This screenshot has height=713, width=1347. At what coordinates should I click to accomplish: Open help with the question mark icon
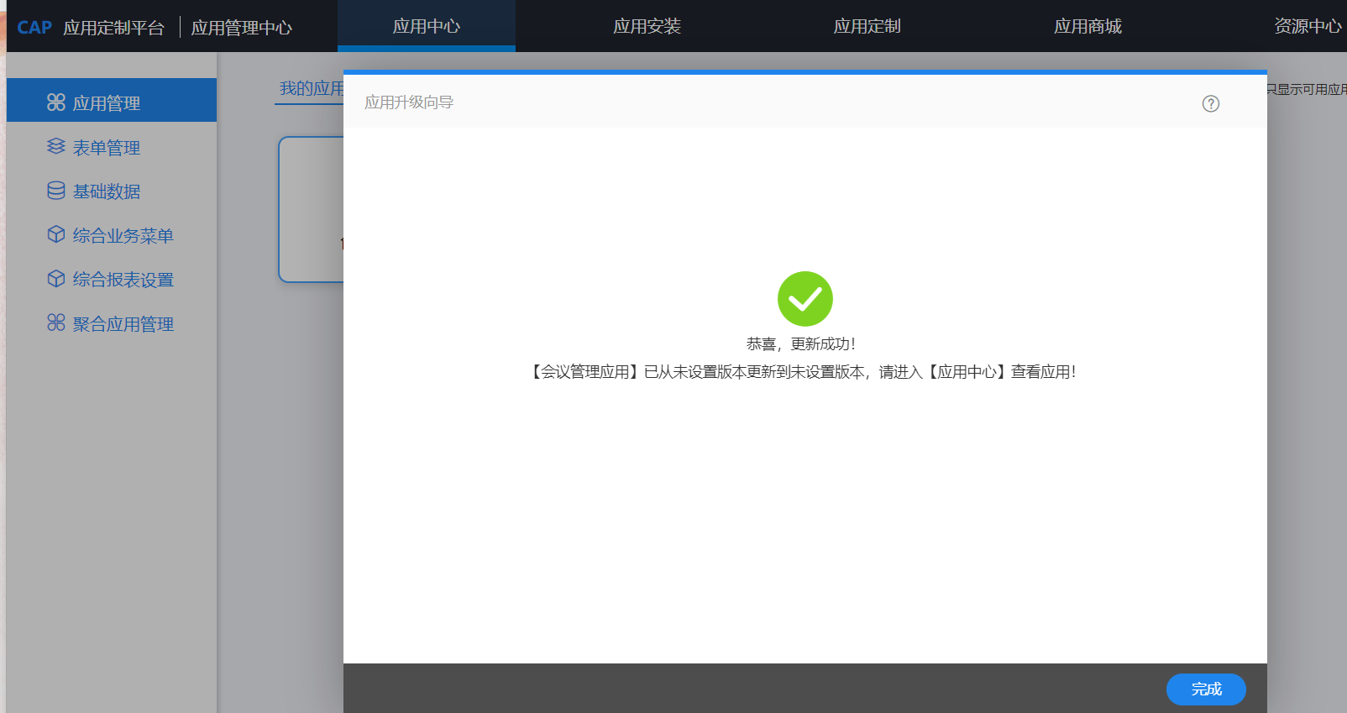tap(1210, 103)
